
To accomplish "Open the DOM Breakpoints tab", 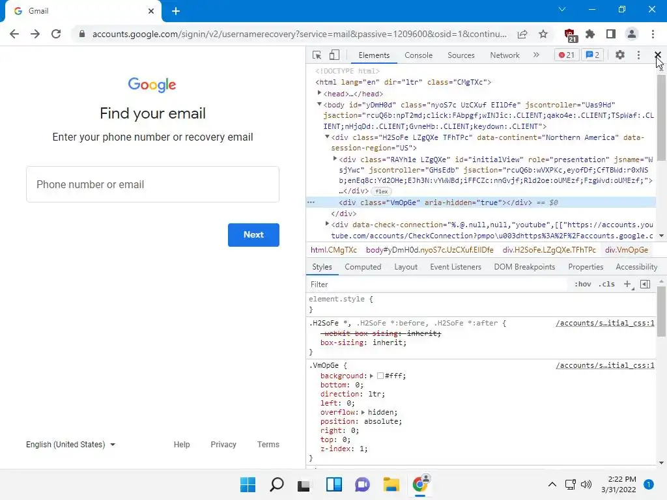I will [524, 267].
